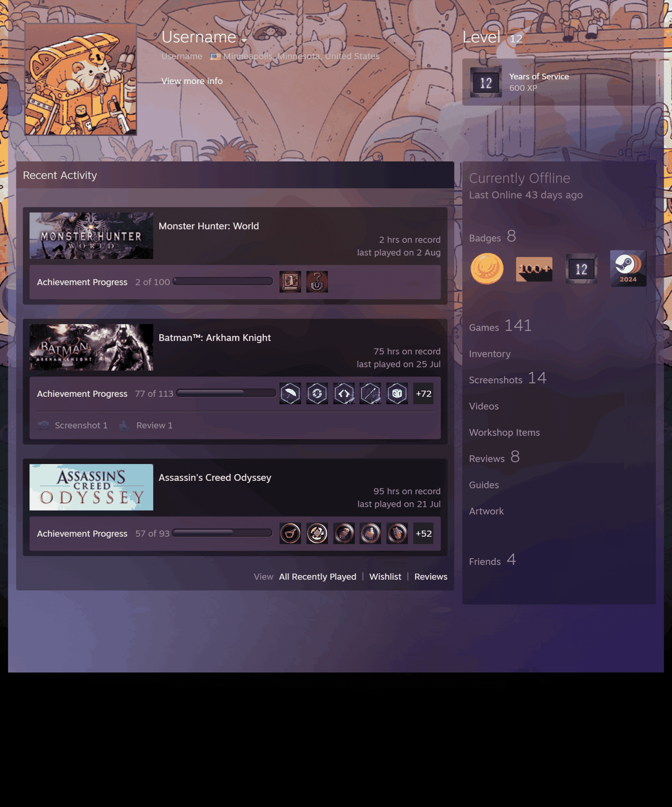Show the +52 more Odyssey achievements
The height and width of the screenshot is (807, 672).
click(423, 533)
